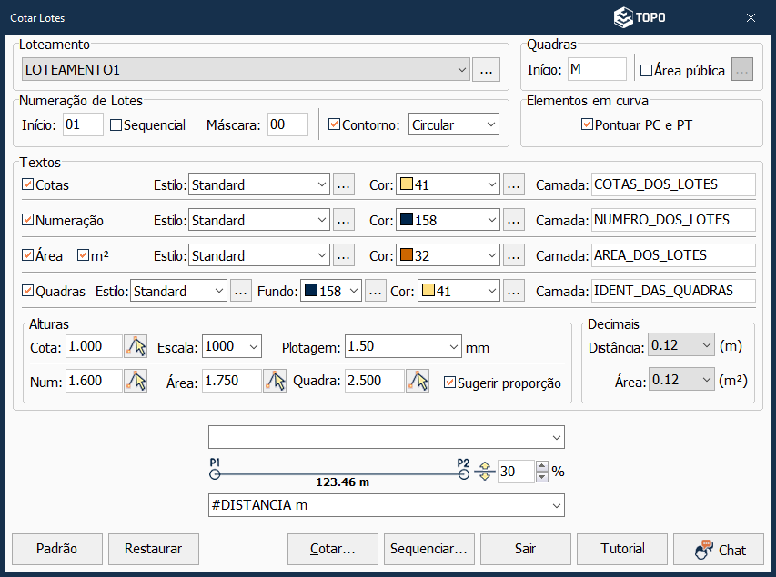Click the vertical flip icon beside percentage field

(x=484, y=472)
